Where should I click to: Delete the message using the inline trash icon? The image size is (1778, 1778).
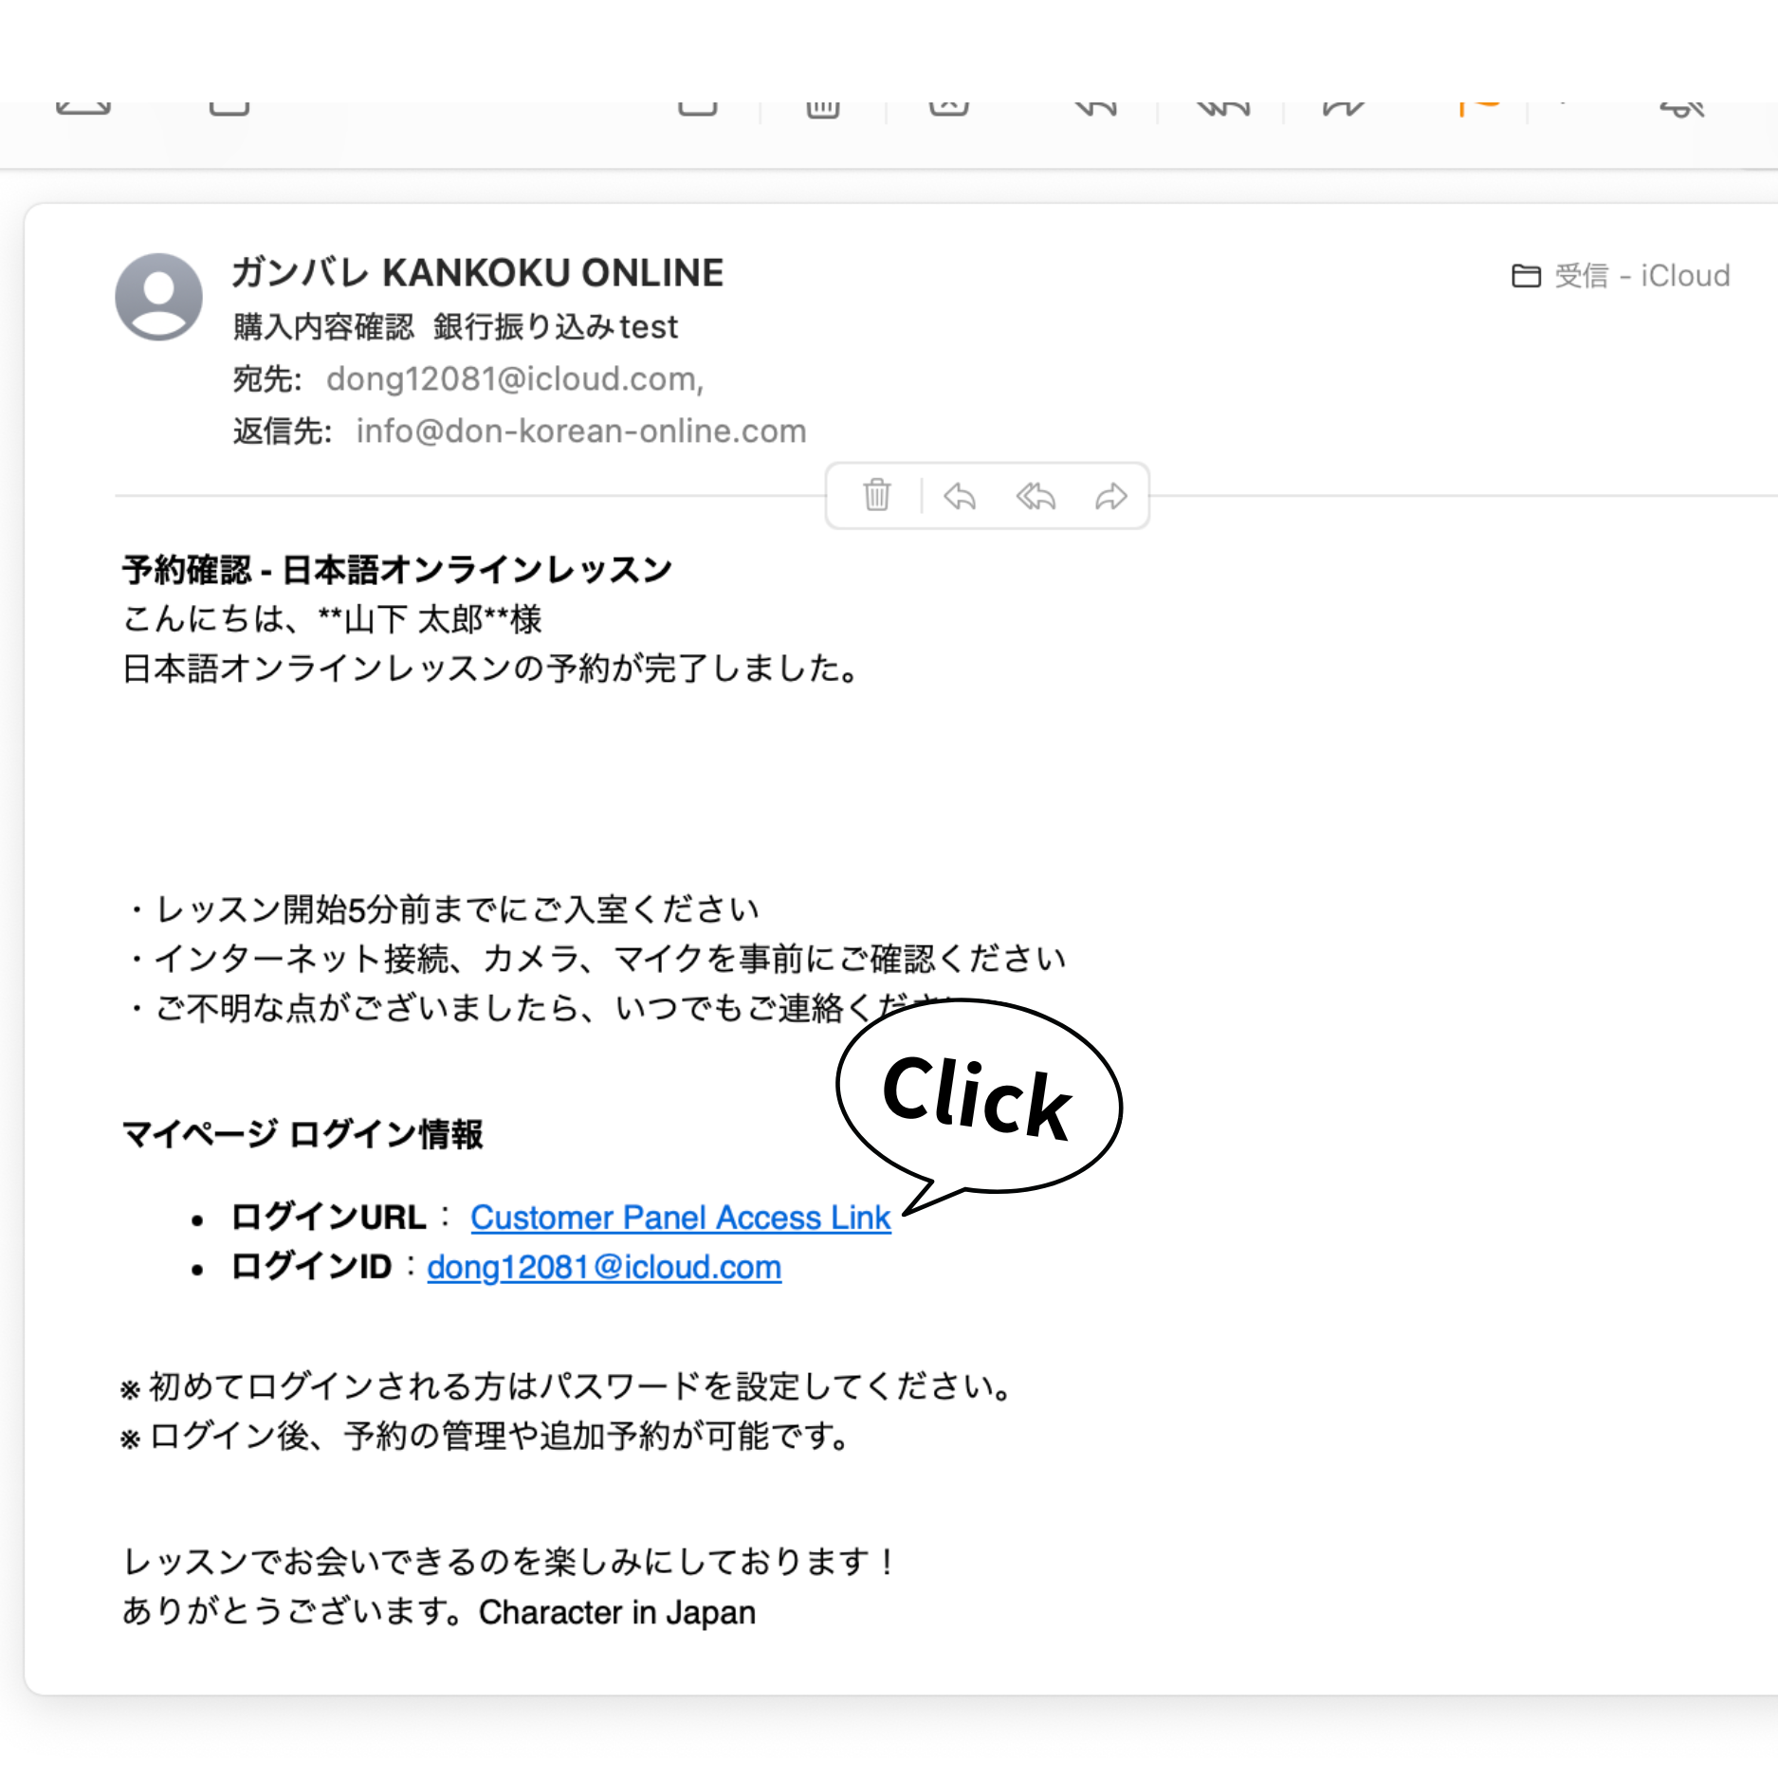[876, 495]
